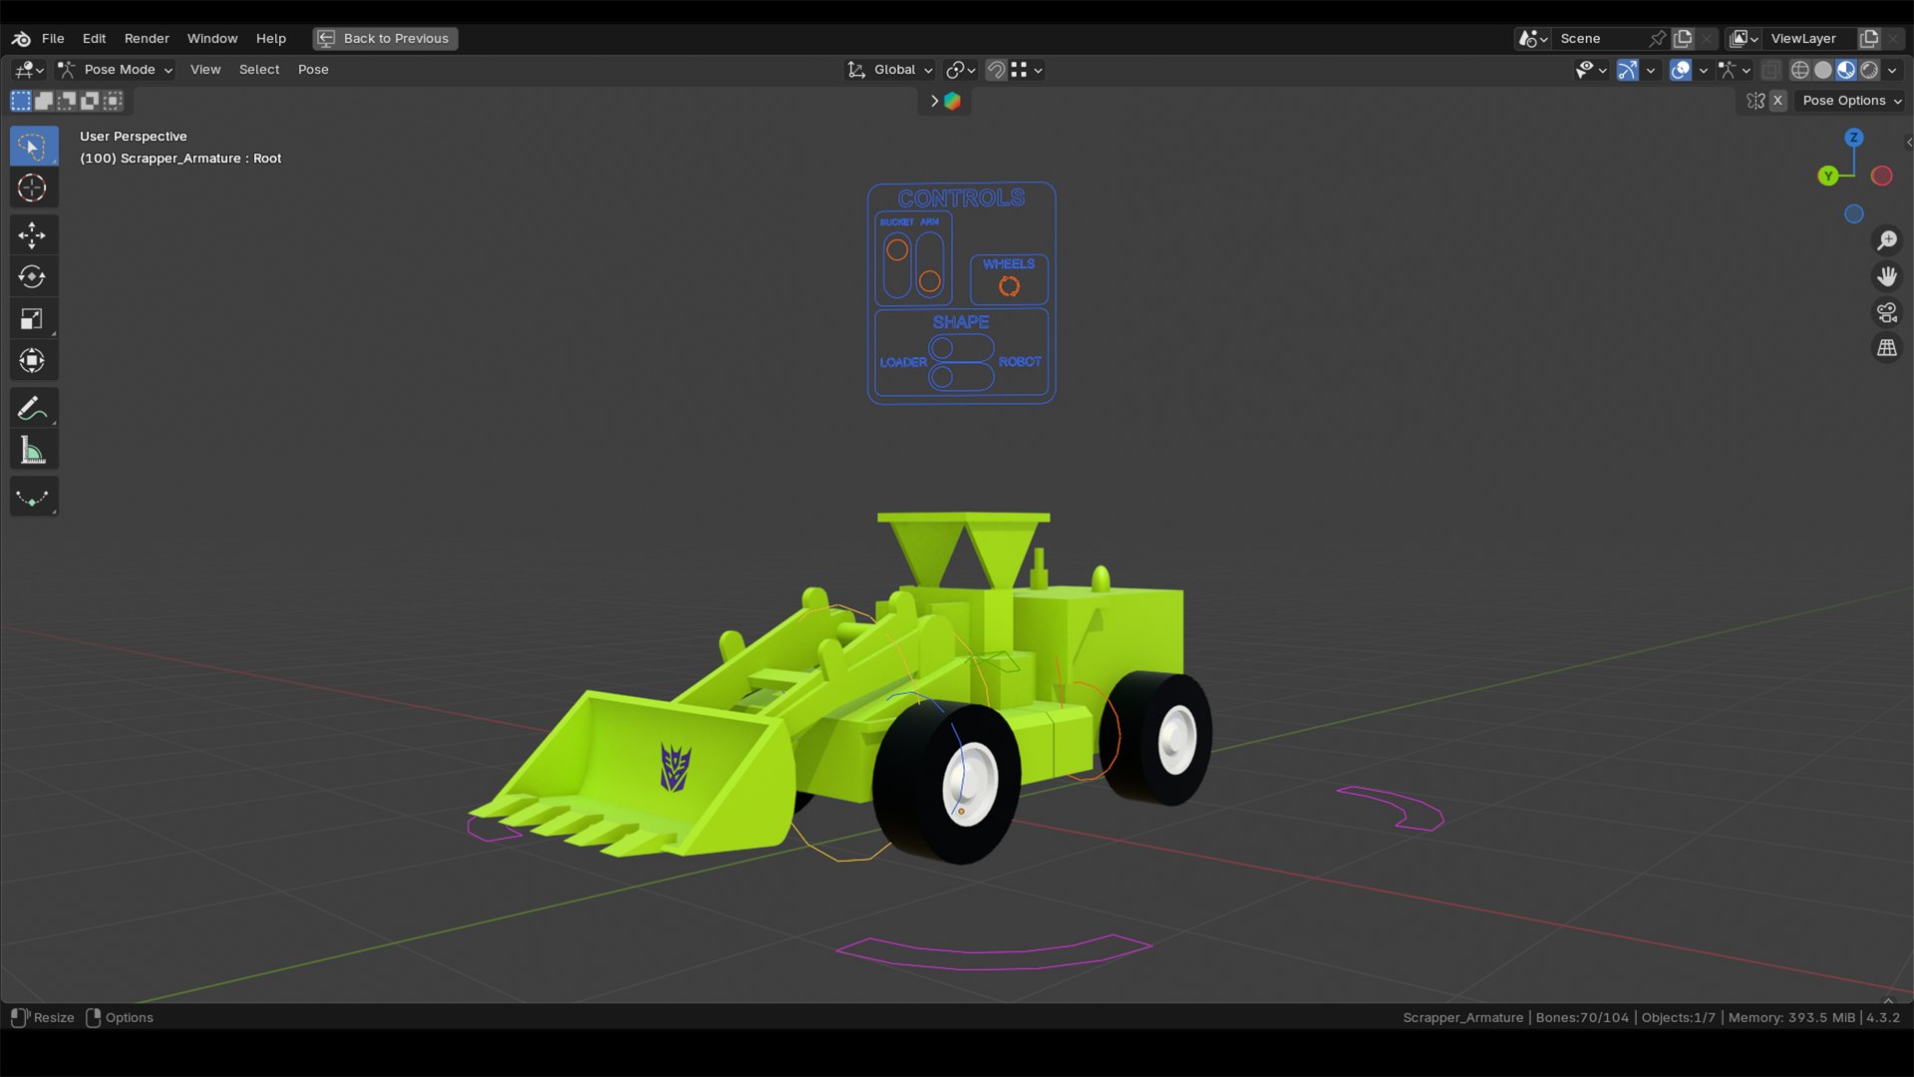Click the Blender logo menu icon
This screenshot has width=1914, height=1077.
(21, 39)
